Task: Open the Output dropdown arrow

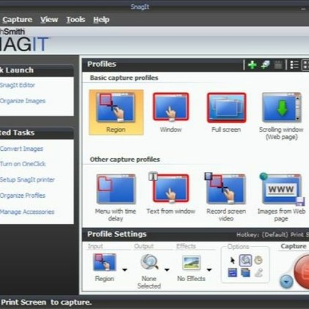Action: [x=167, y=269]
